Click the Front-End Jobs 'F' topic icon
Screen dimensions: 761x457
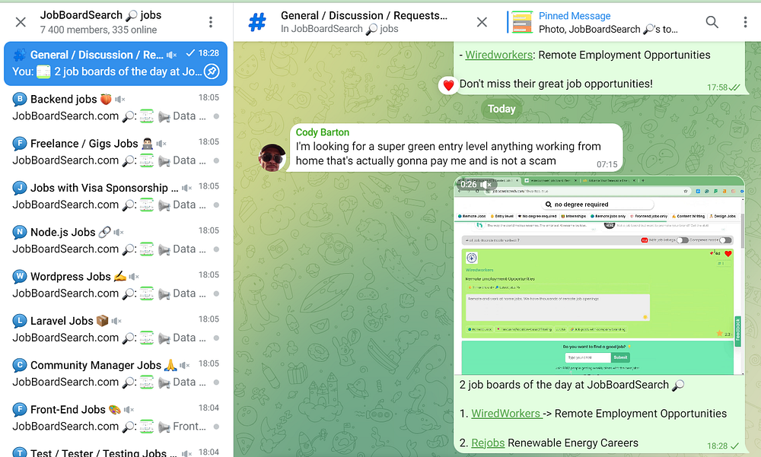point(20,409)
